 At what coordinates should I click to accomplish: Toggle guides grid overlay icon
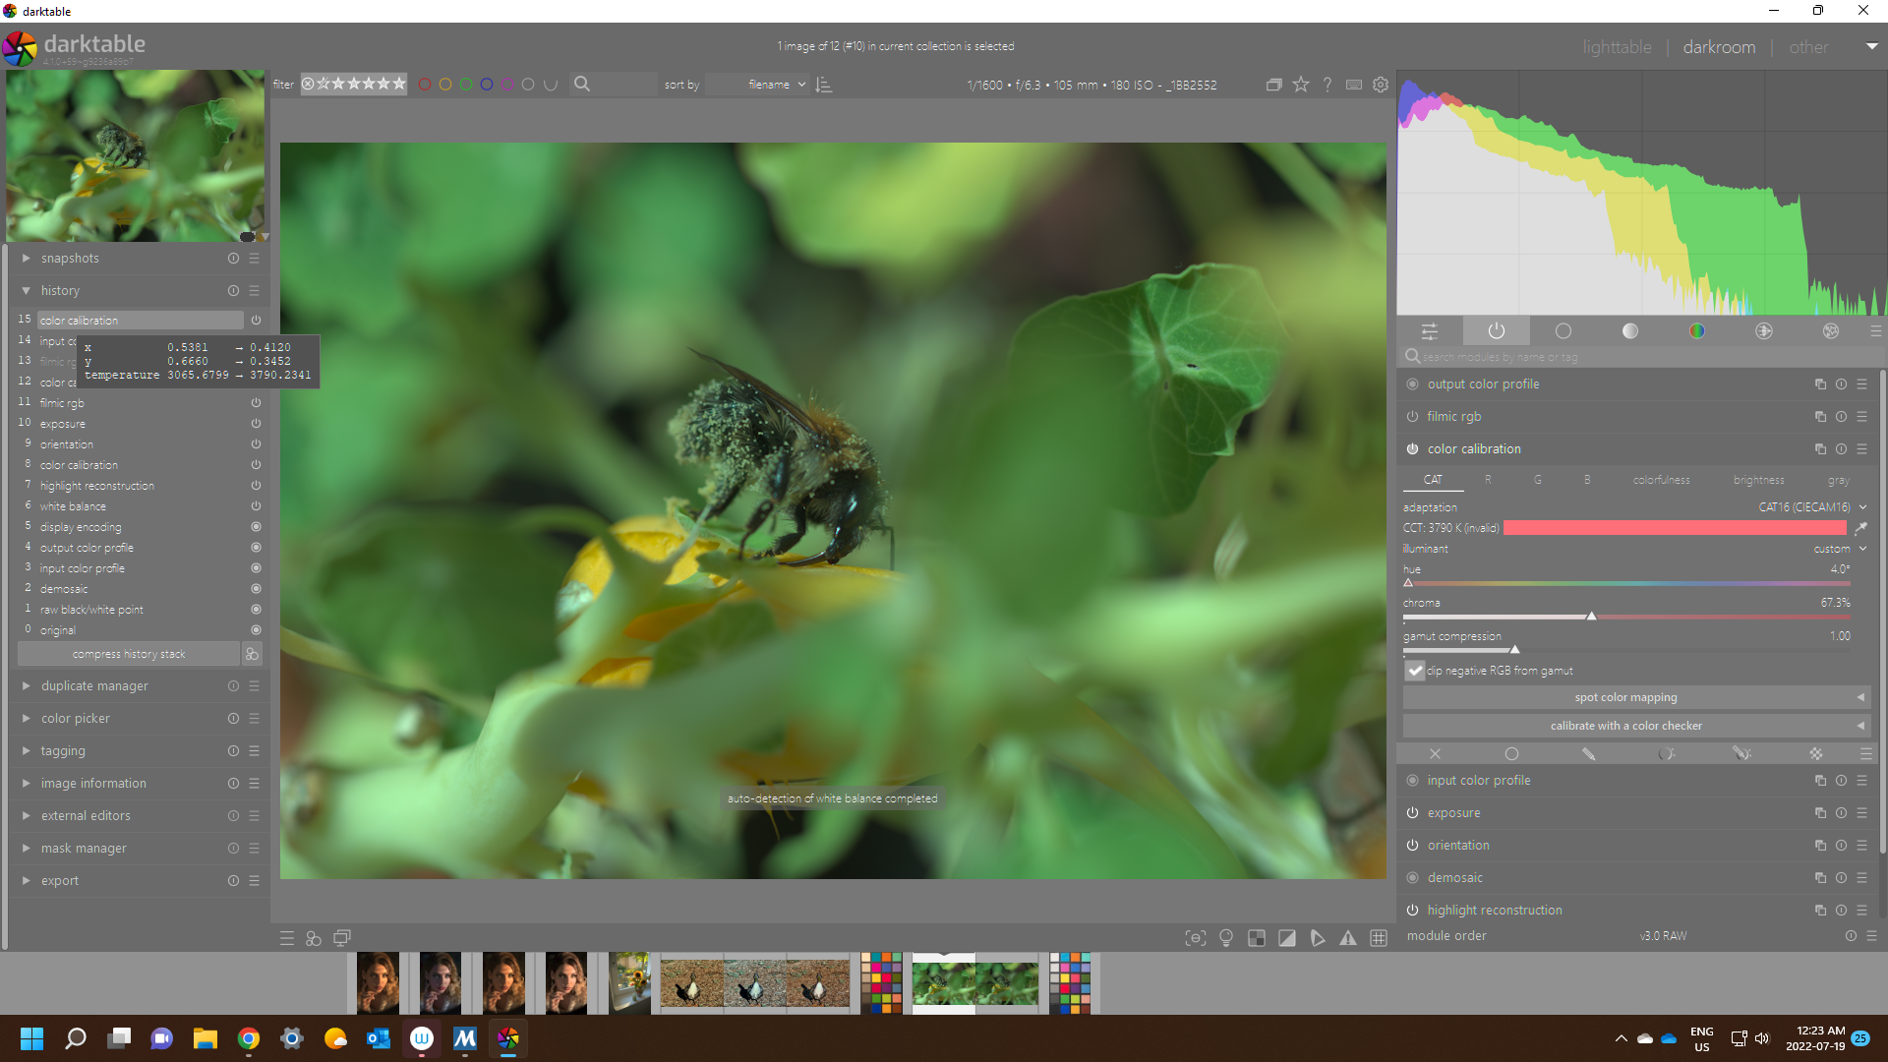click(1379, 938)
